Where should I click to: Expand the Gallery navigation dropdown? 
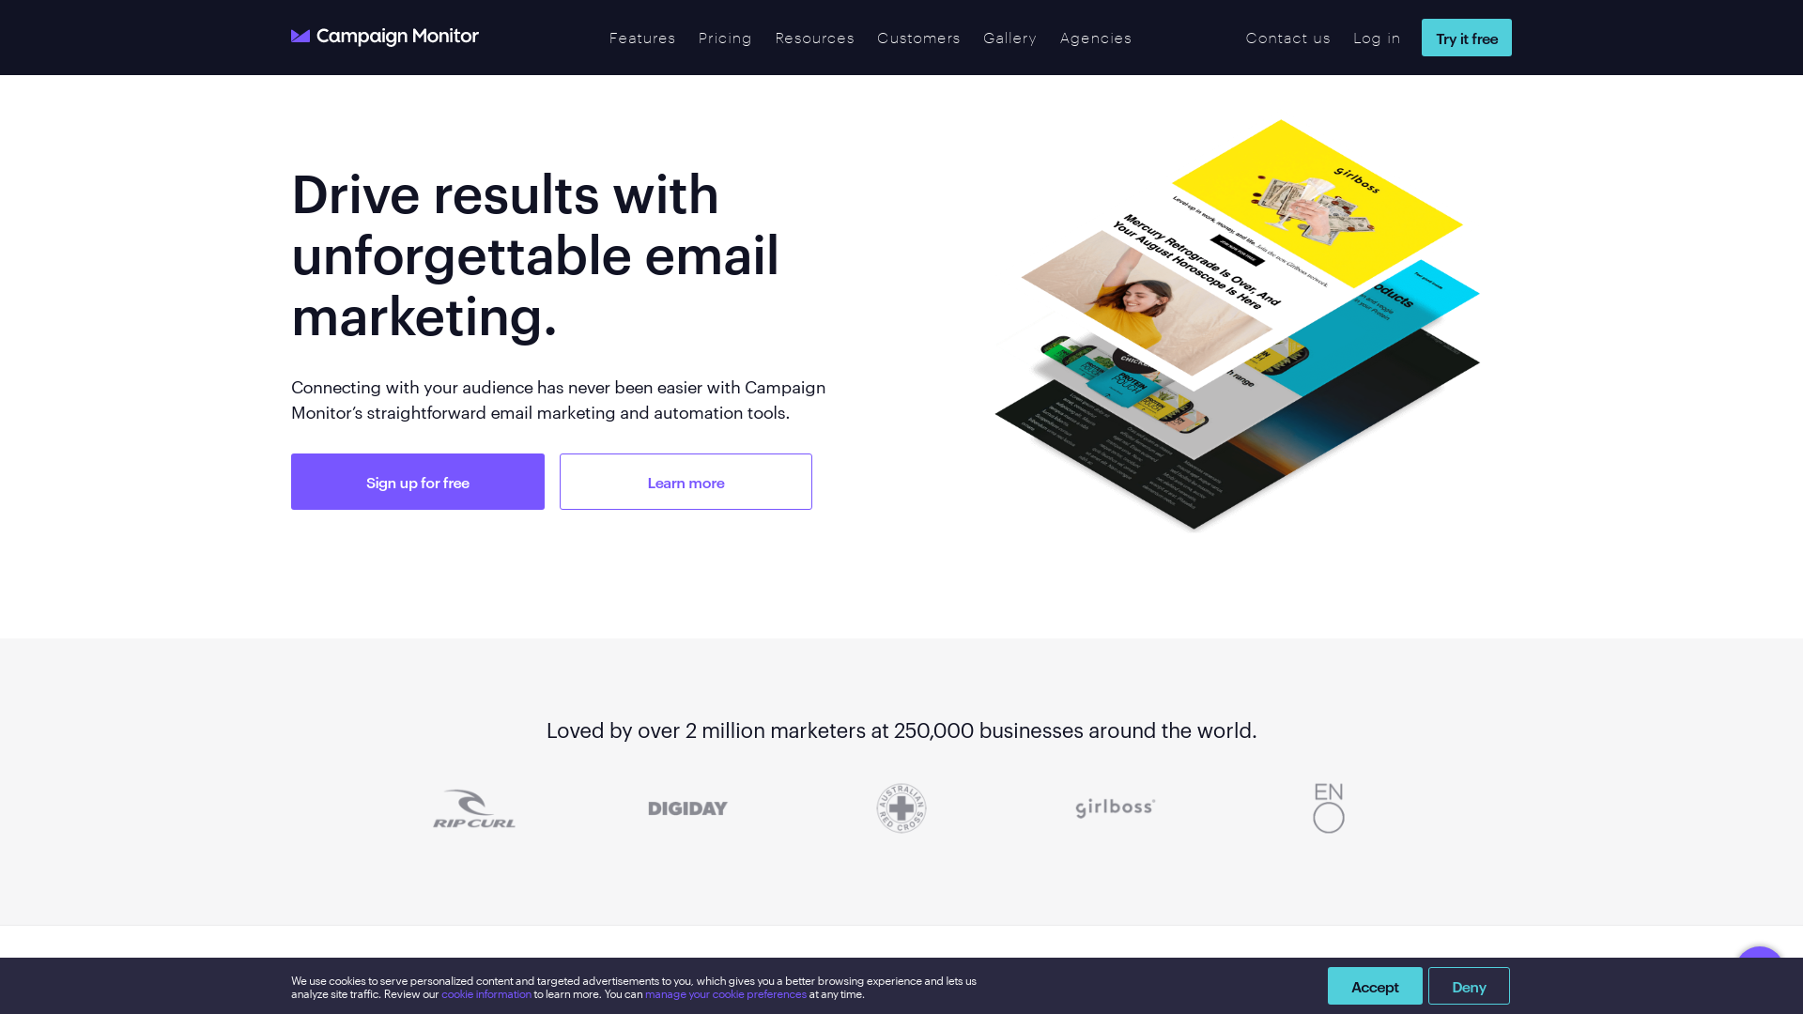coord(1009,38)
